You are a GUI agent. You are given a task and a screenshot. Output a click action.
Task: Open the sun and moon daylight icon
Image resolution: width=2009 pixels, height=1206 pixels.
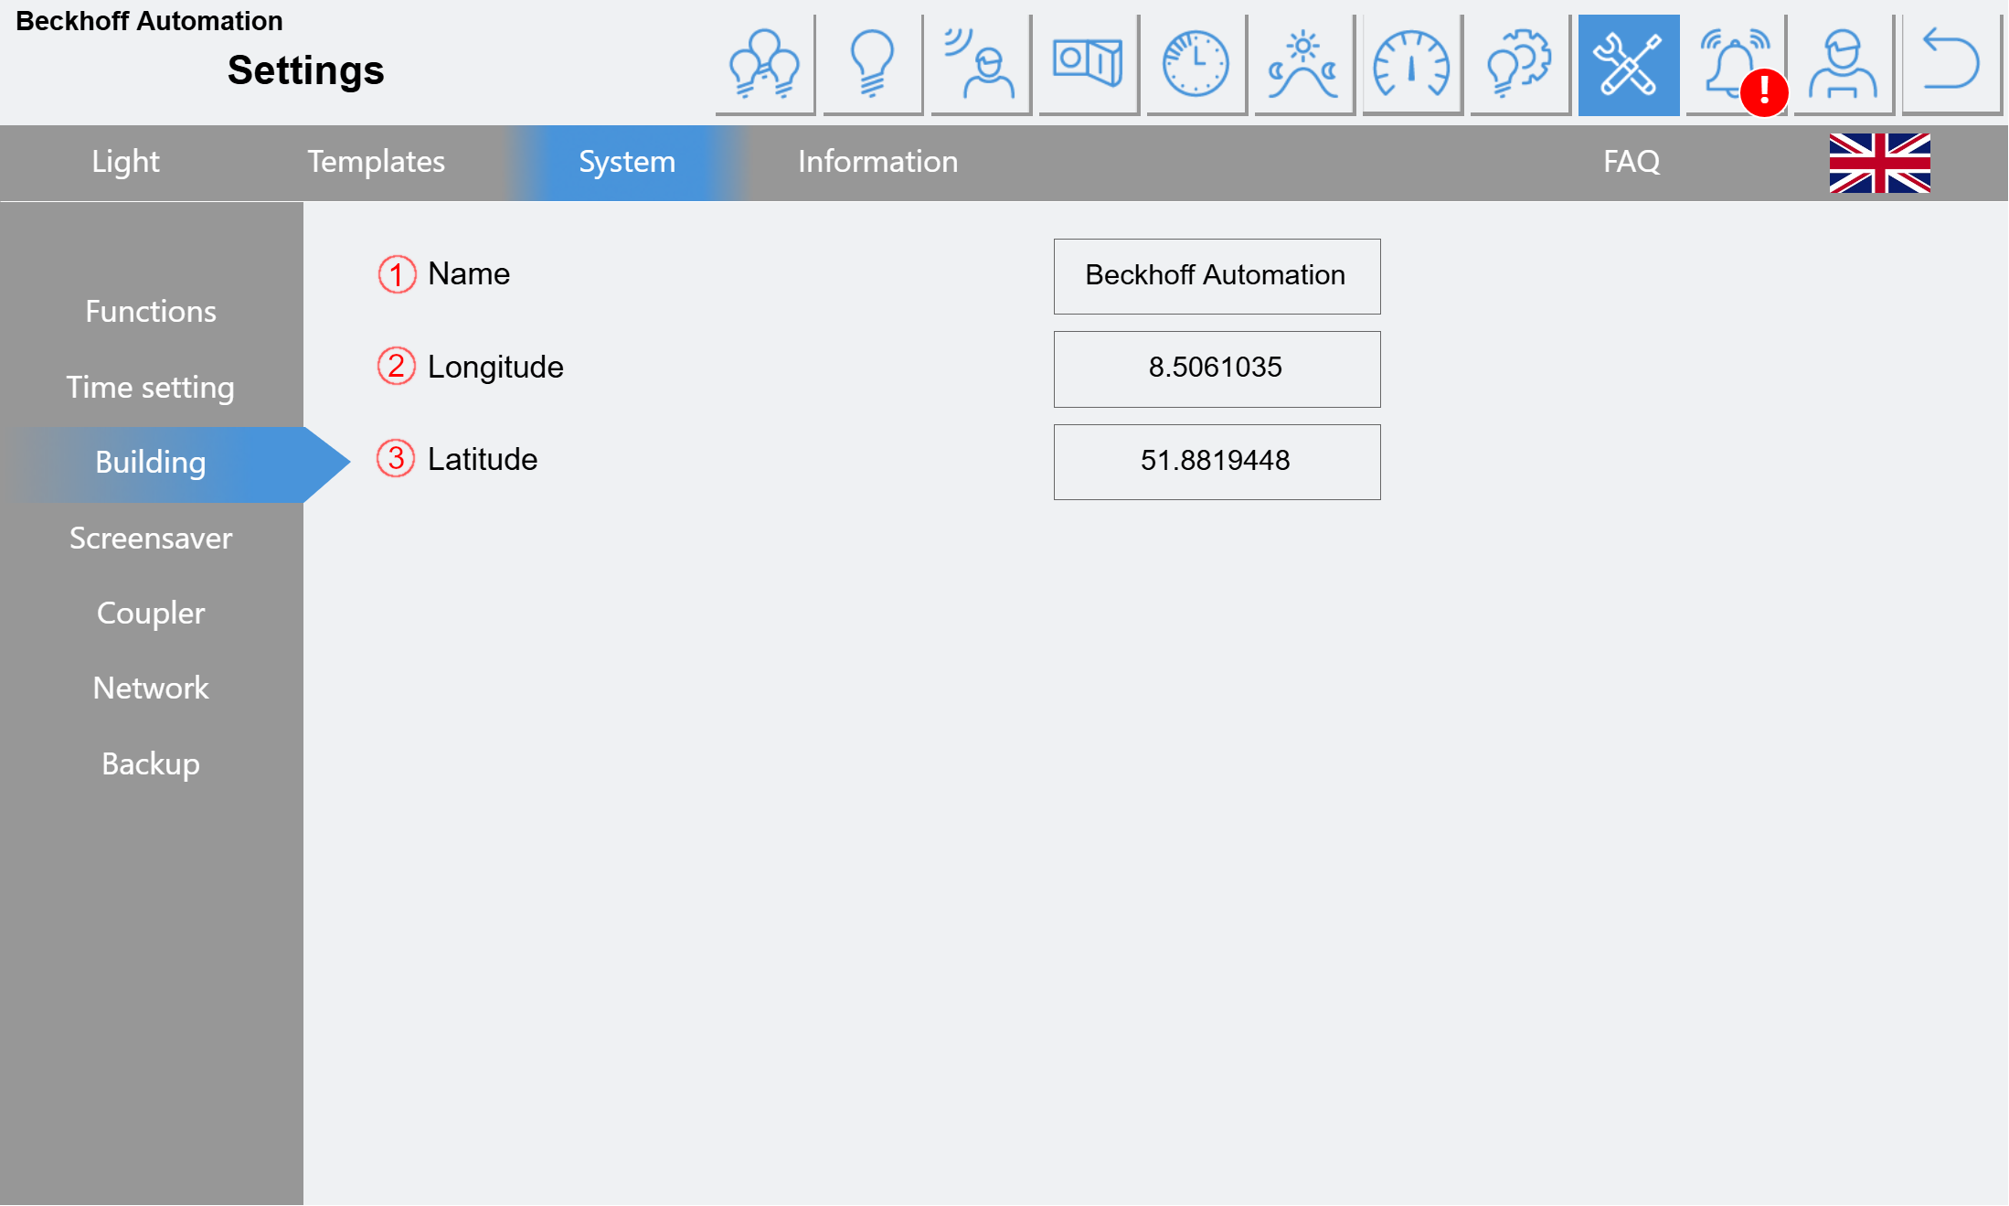tap(1304, 65)
